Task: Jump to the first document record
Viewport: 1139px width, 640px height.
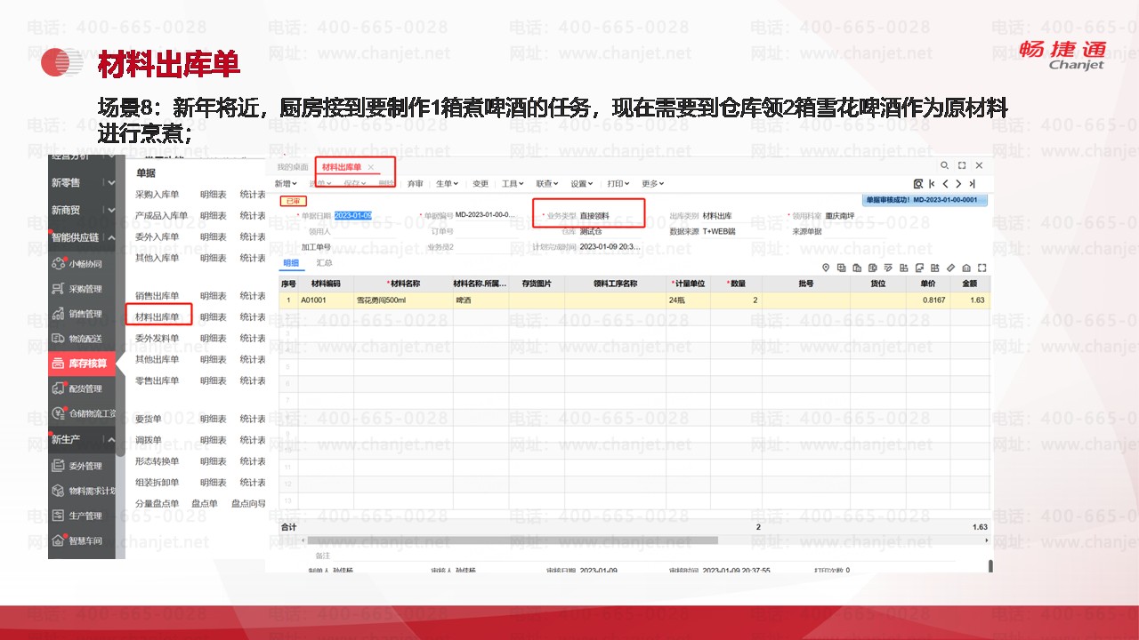Action: click(932, 184)
